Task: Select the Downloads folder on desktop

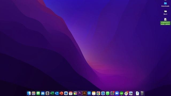Action: point(165,3)
